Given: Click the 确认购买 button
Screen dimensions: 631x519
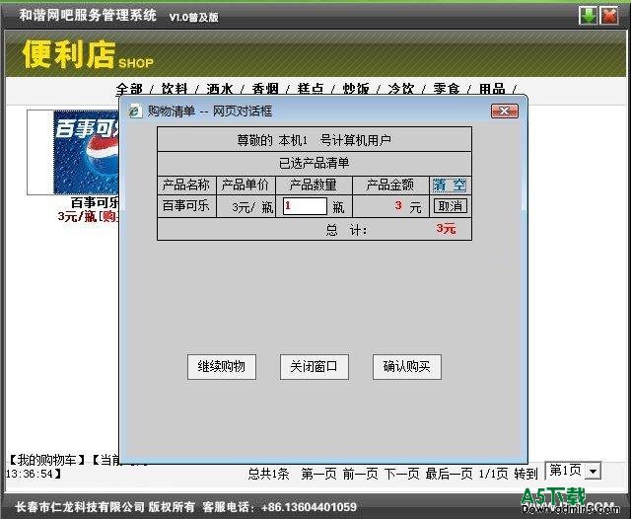Looking at the screenshot, I should point(407,367).
